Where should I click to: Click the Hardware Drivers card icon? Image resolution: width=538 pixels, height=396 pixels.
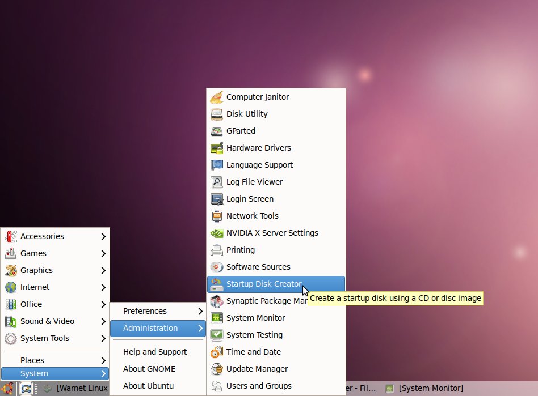(216, 148)
